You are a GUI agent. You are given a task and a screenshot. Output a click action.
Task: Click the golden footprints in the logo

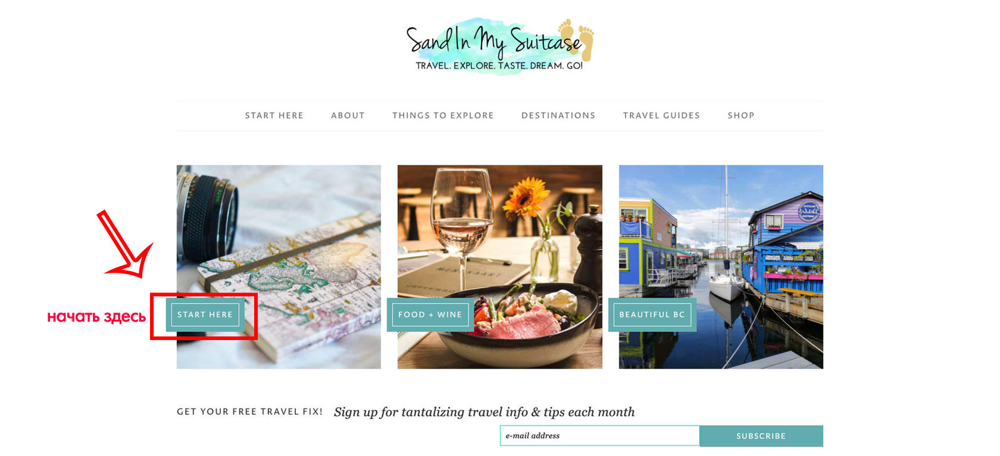click(576, 39)
